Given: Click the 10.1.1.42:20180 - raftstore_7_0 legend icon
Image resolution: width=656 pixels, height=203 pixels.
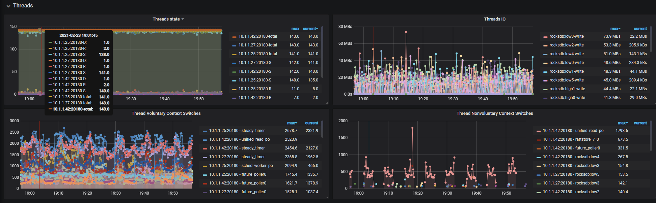Looking at the screenshot, I should tap(539, 139).
